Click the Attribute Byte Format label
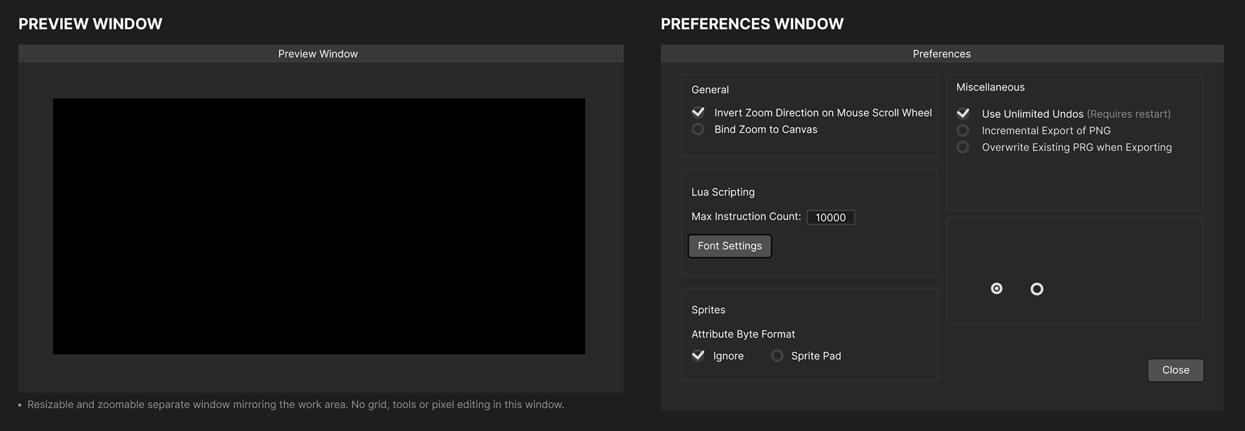 point(743,334)
